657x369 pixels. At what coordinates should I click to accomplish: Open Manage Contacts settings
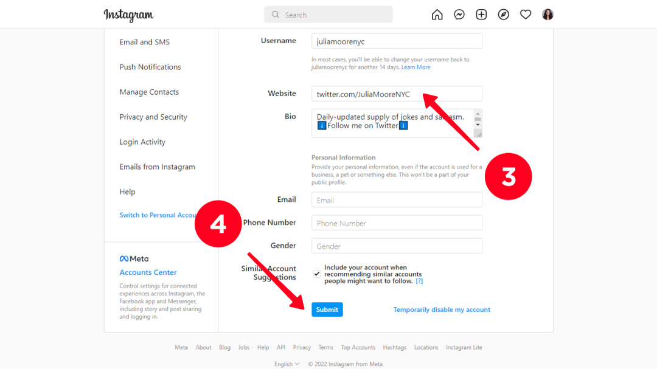coord(149,92)
